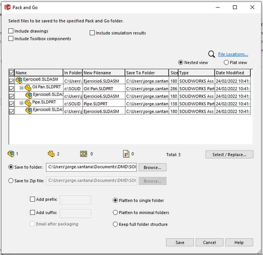
Task: Click the Add prefix text field
Action: (75, 200)
